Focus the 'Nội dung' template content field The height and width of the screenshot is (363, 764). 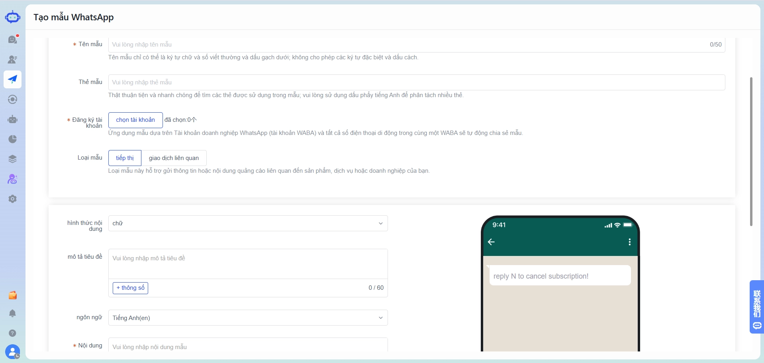pyautogui.click(x=248, y=345)
